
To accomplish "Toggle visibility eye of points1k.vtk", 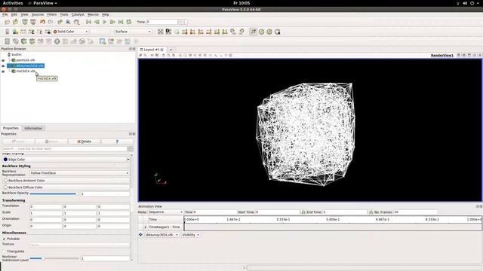I will (3, 60).
